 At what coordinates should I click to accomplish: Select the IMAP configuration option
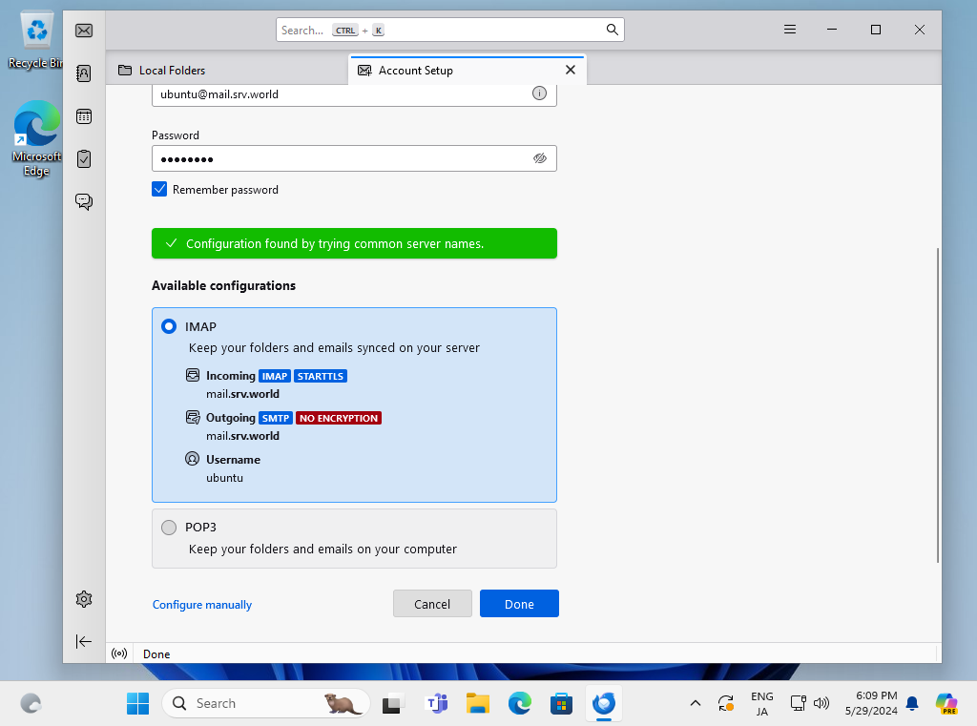tap(169, 326)
